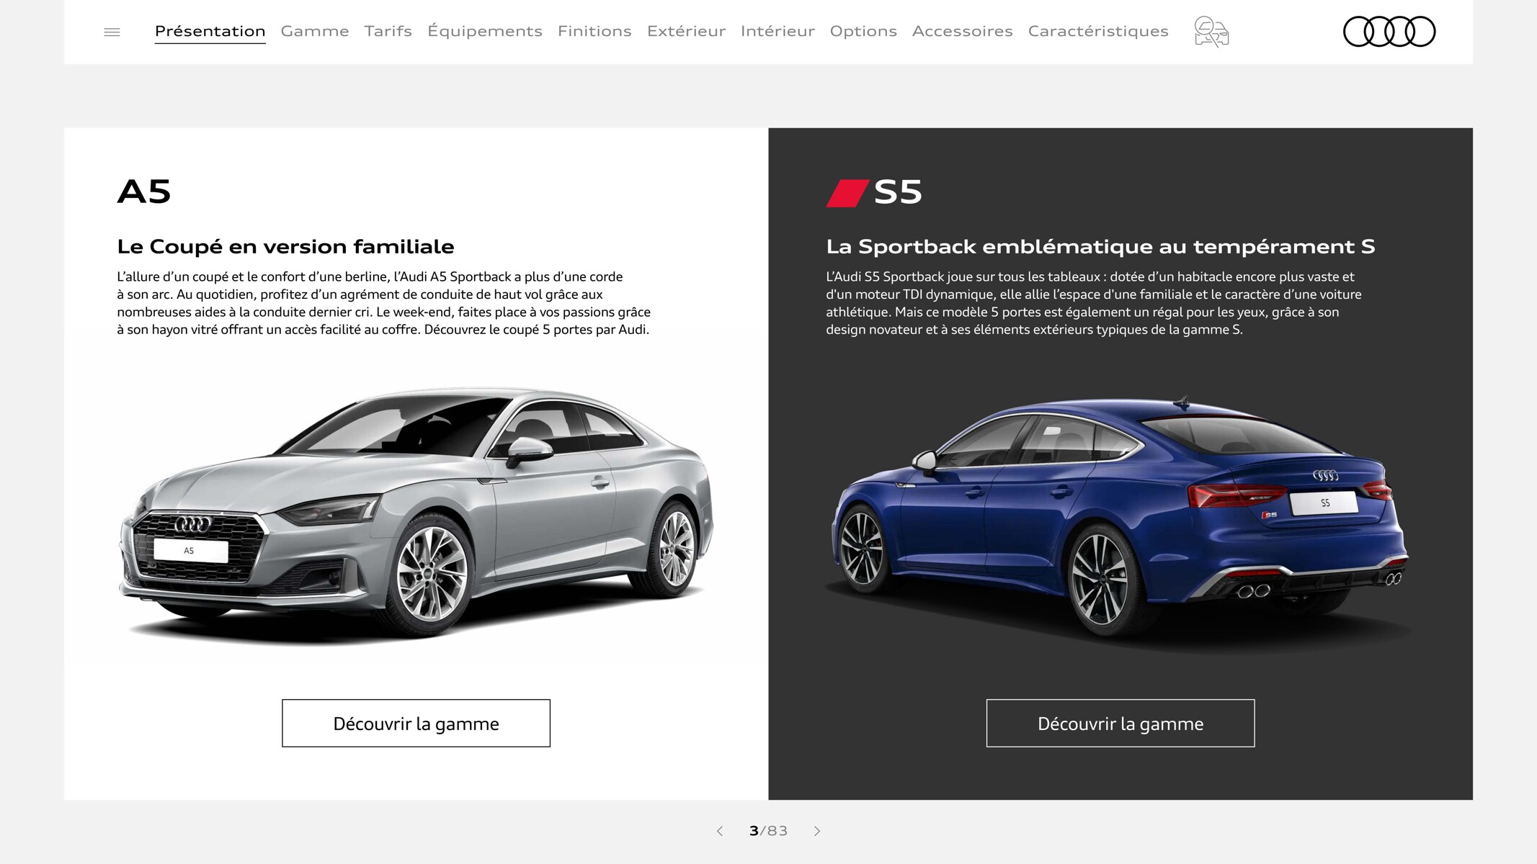Click Découvrir la gamme under S5
1537x864 pixels.
1121,723
